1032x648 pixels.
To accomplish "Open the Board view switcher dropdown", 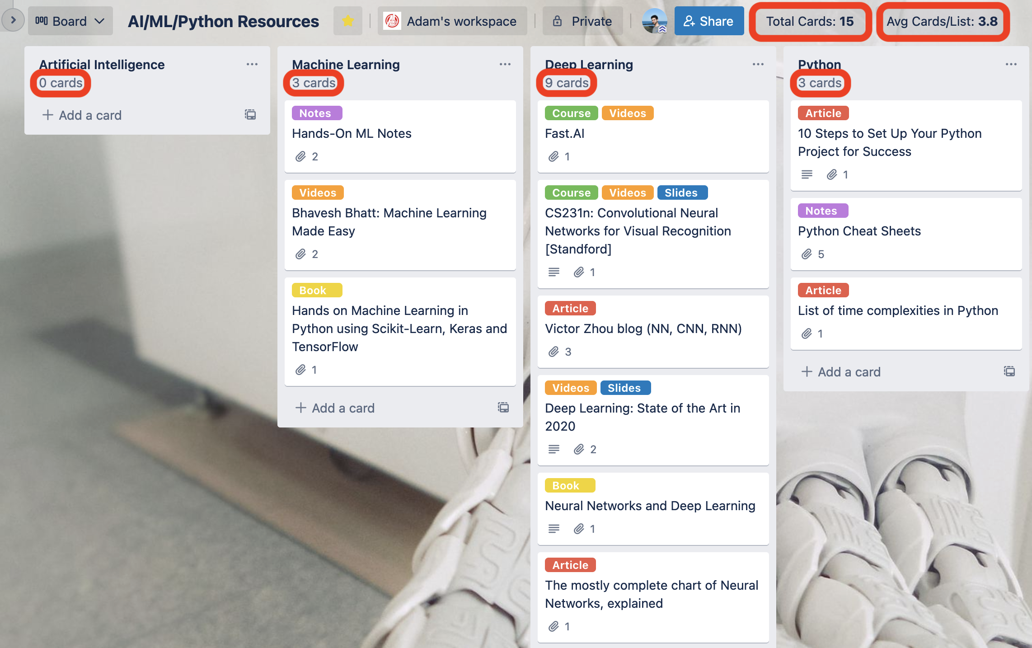I will point(70,21).
